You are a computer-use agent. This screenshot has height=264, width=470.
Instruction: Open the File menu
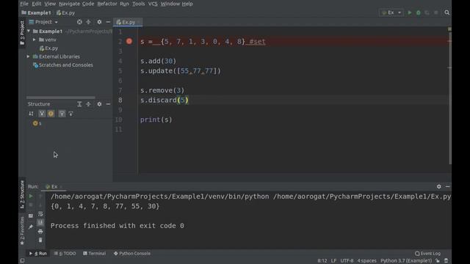click(x=24, y=4)
